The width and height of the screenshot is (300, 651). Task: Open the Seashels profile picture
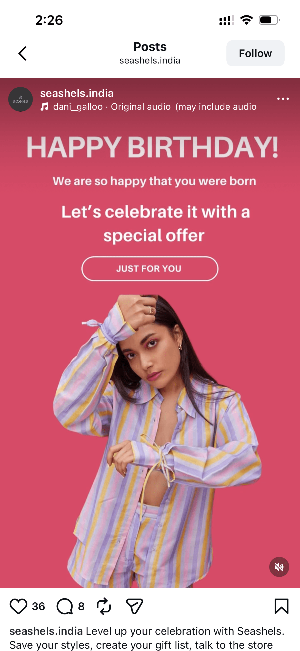21,99
